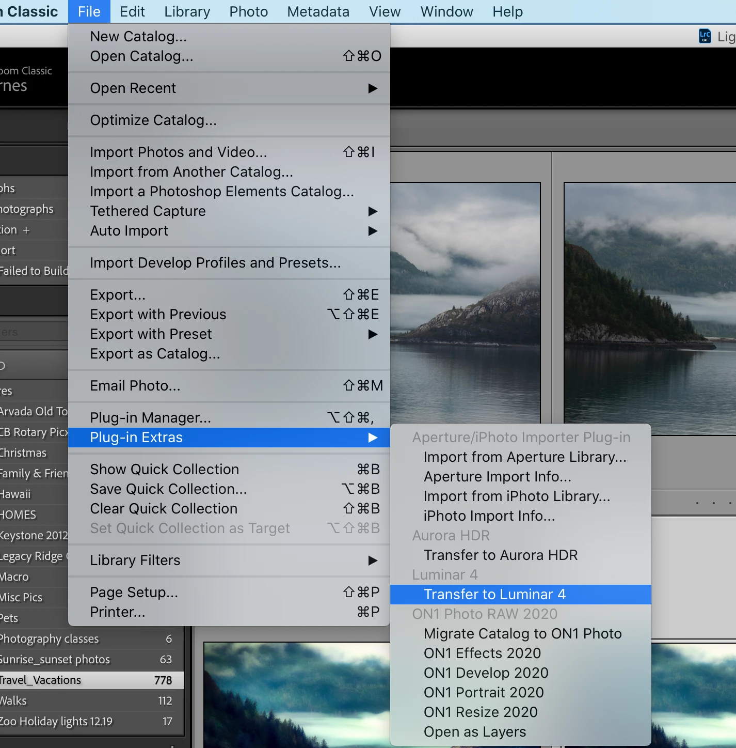Expand the Auto Import submenu
The image size is (736, 748).
click(229, 230)
